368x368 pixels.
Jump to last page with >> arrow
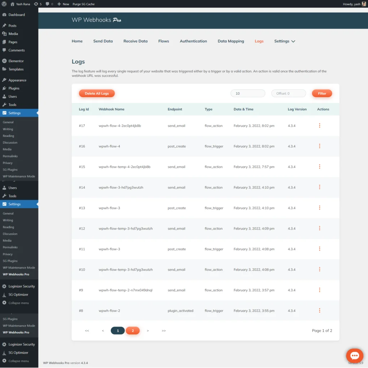pyautogui.click(x=164, y=331)
